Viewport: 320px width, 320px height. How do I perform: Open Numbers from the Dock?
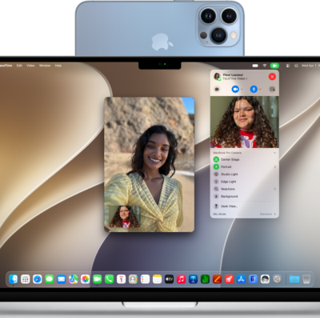tap(205, 279)
